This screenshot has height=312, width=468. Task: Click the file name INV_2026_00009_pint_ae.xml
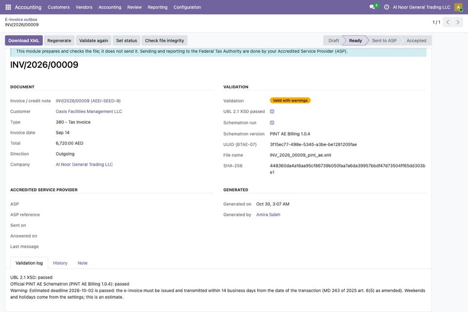pyautogui.click(x=300, y=155)
